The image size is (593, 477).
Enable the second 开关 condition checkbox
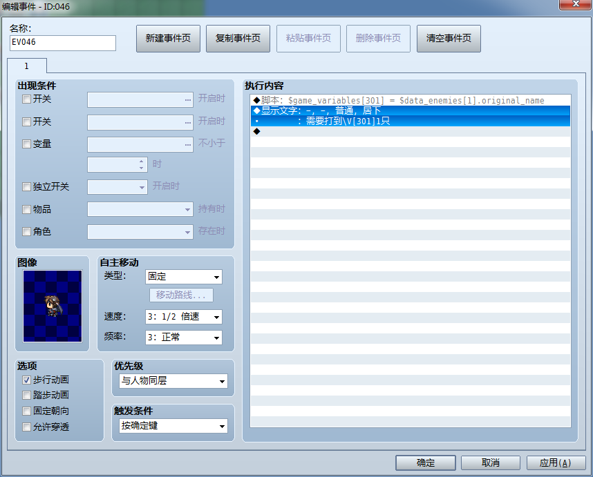[26, 121]
